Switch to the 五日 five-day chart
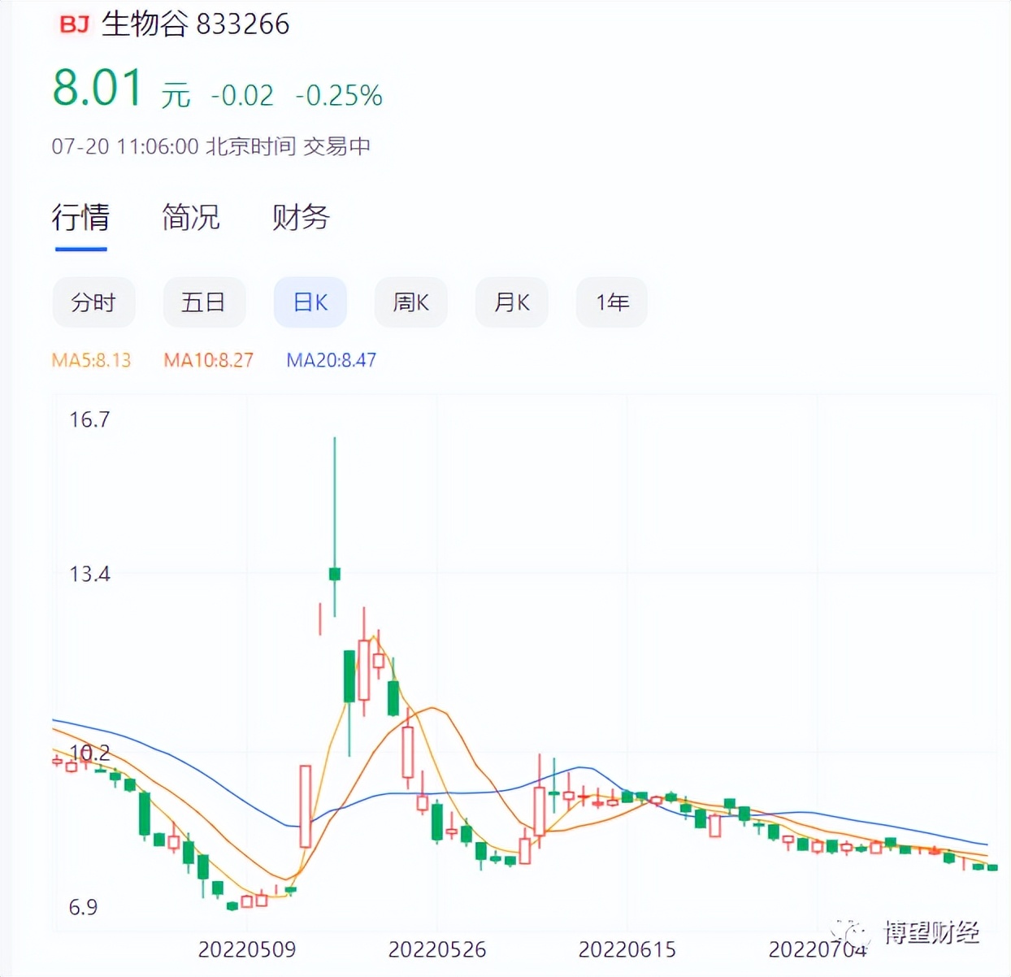The image size is (1011, 977). click(204, 302)
